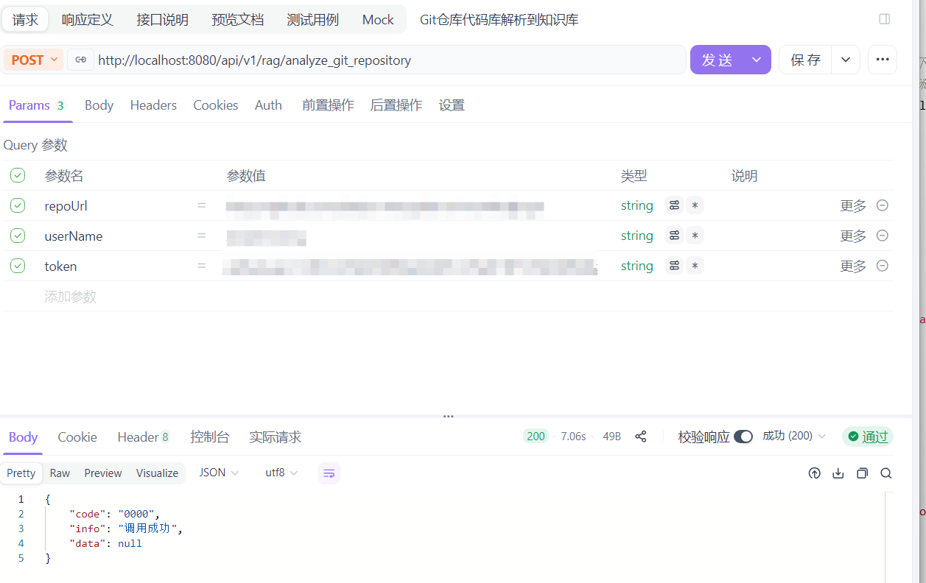Click the download response icon

(838, 473)
